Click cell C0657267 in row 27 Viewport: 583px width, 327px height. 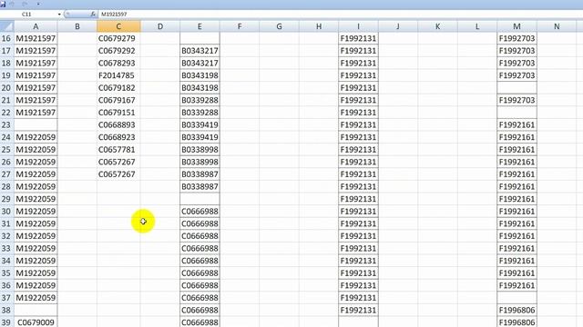tap(118, 174)
